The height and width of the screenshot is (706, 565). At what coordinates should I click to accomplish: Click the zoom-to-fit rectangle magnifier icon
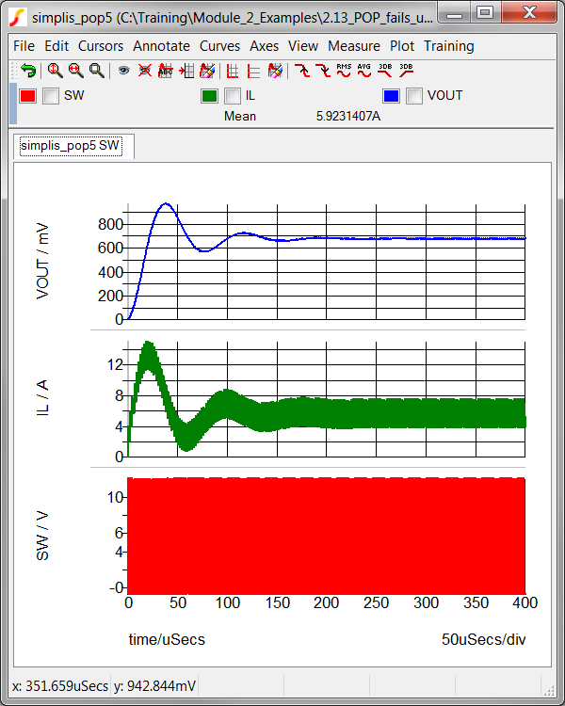(x=97, y=71)
